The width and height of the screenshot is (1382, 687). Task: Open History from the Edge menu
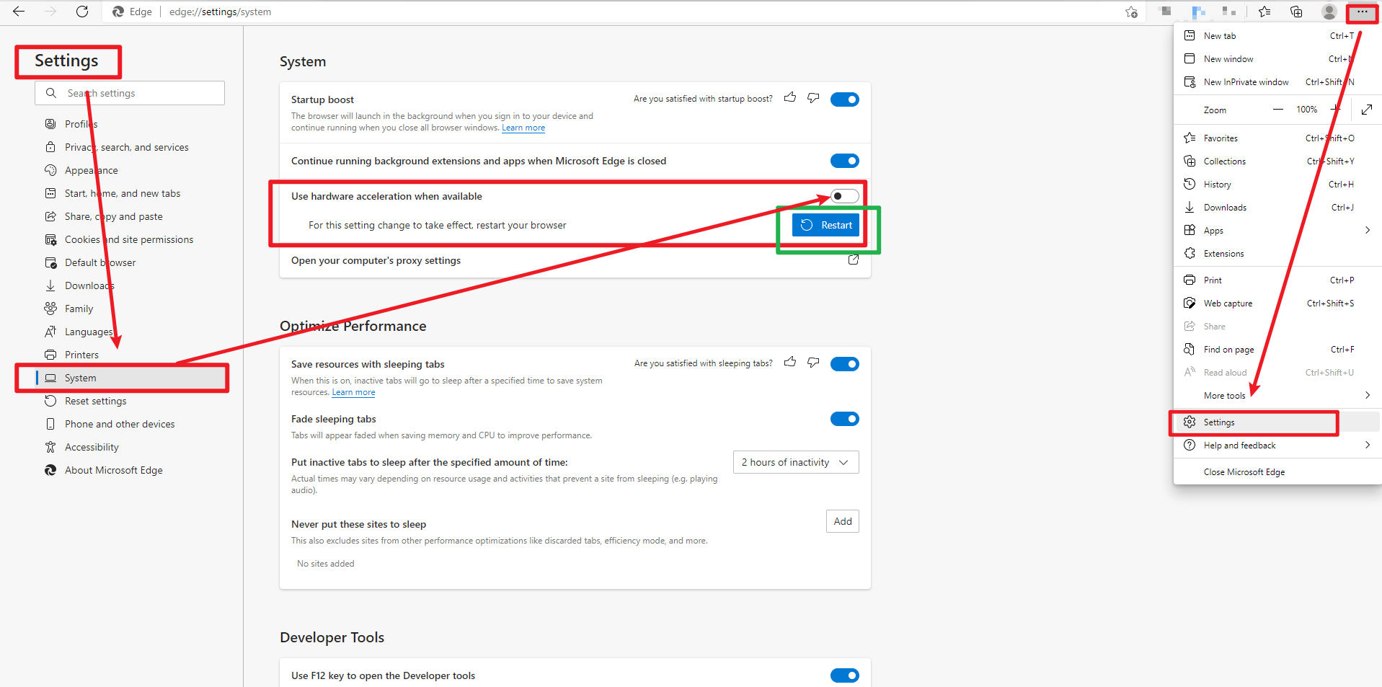[1218, 184]
